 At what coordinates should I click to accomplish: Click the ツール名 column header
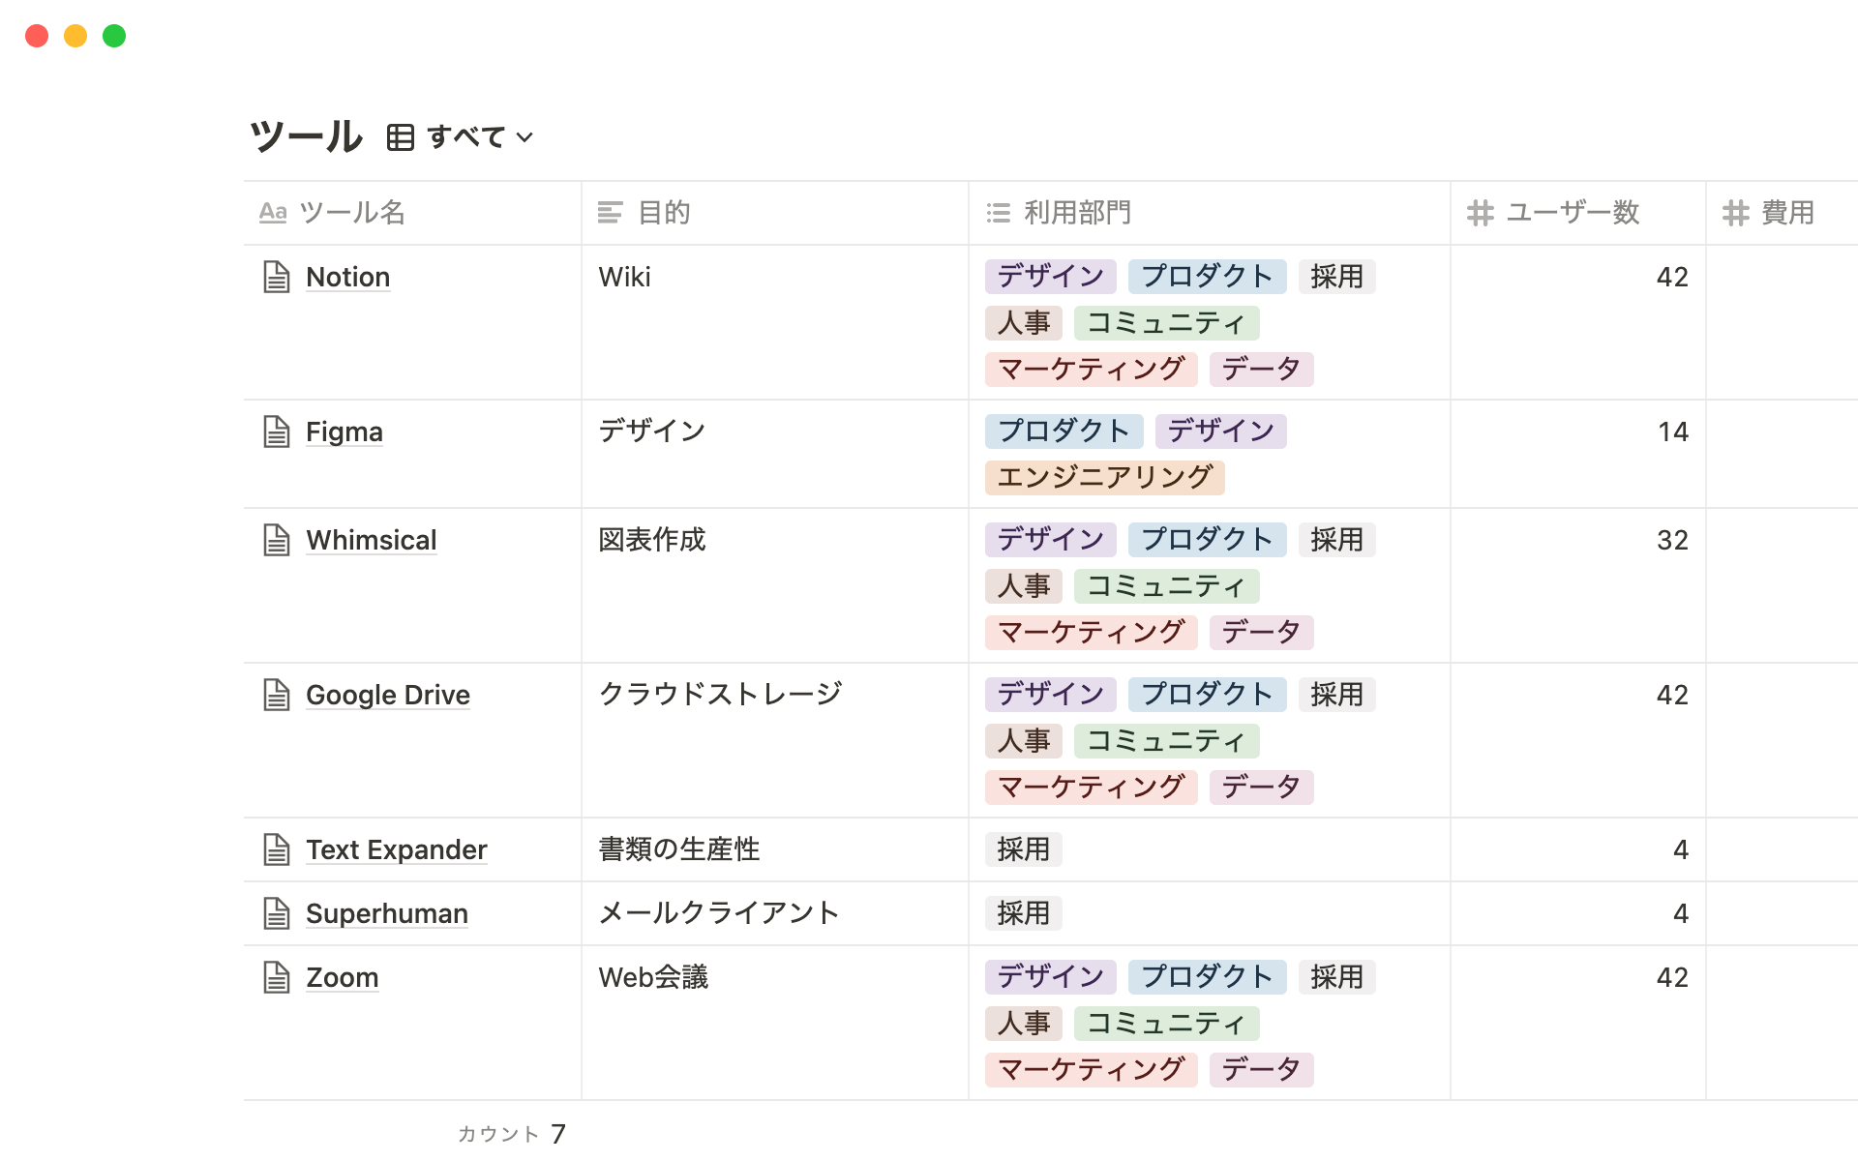tap(351, 213)
